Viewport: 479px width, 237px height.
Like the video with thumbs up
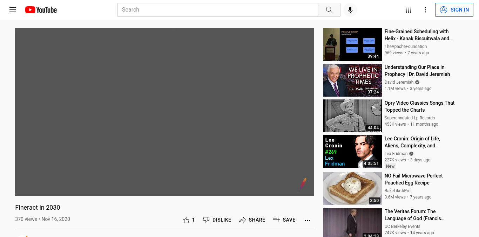click(186, 220)
